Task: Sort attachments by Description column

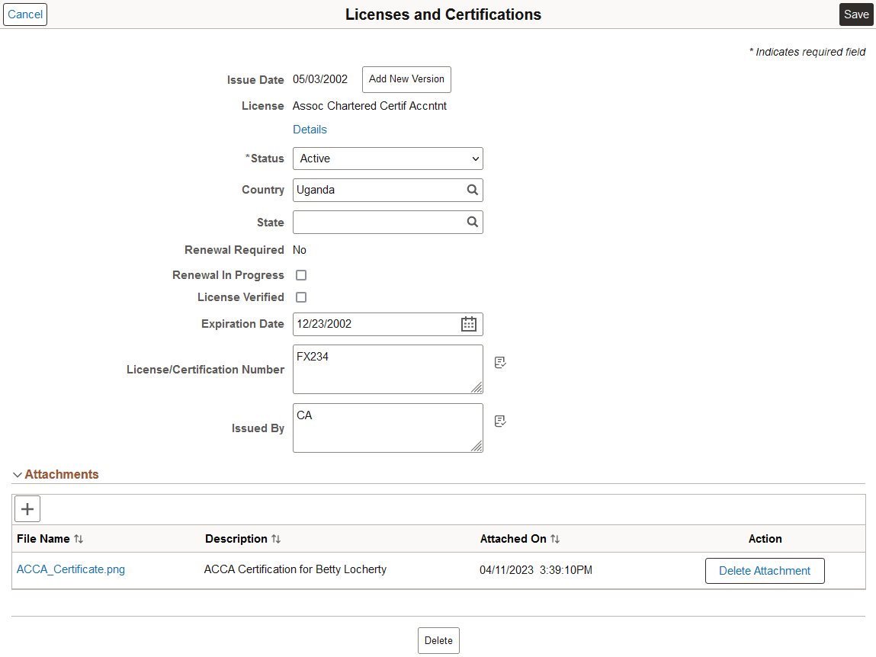Action: click(276, 539)
